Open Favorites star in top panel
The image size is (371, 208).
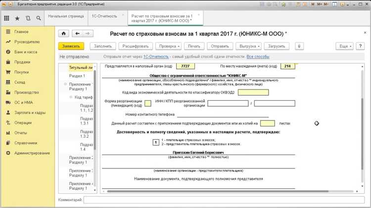coord(17,18)
